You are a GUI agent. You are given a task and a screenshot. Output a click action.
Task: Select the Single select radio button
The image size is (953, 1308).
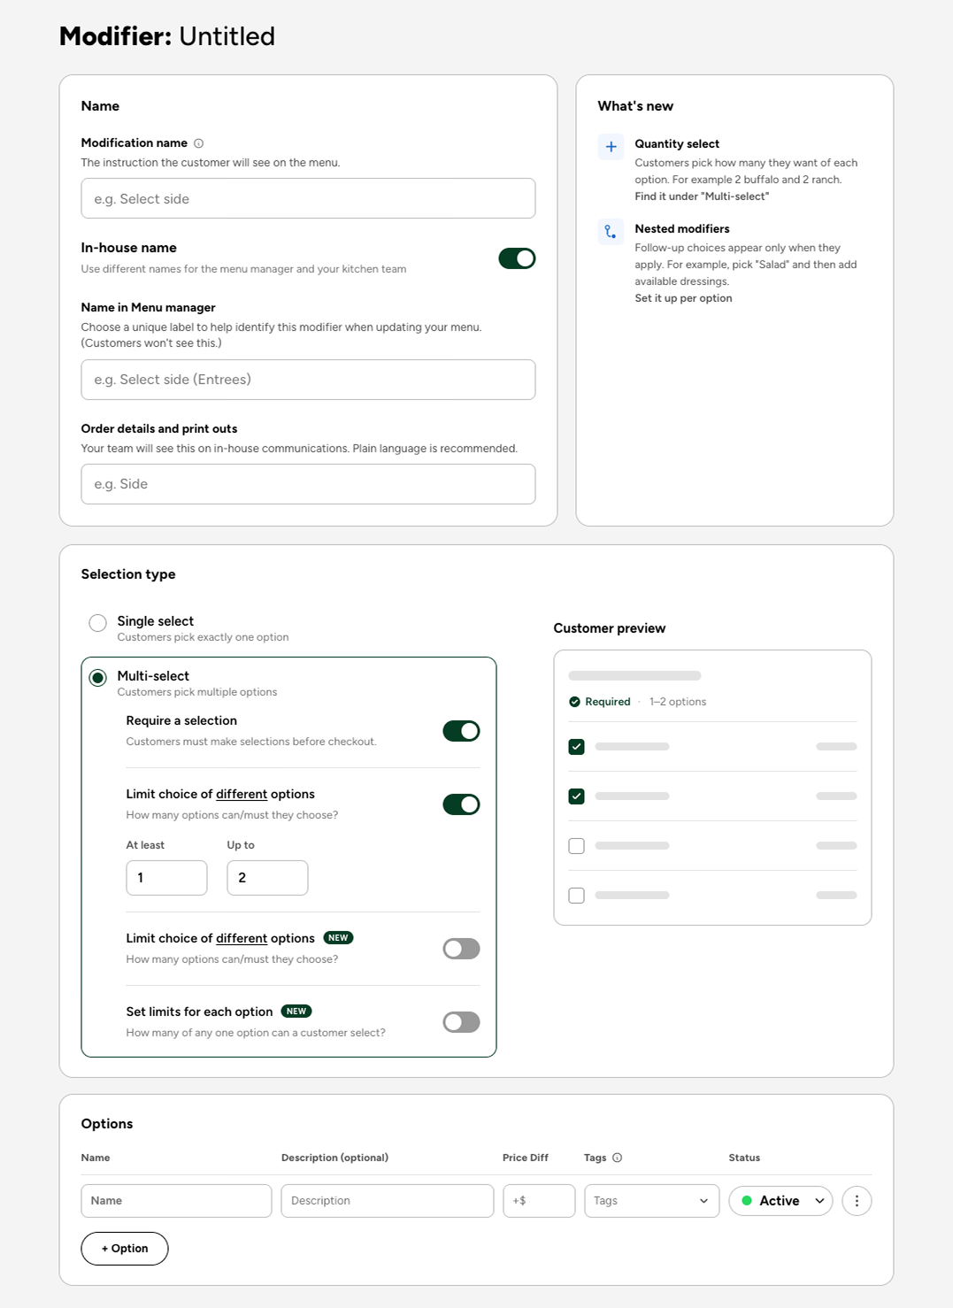point(97,623)
